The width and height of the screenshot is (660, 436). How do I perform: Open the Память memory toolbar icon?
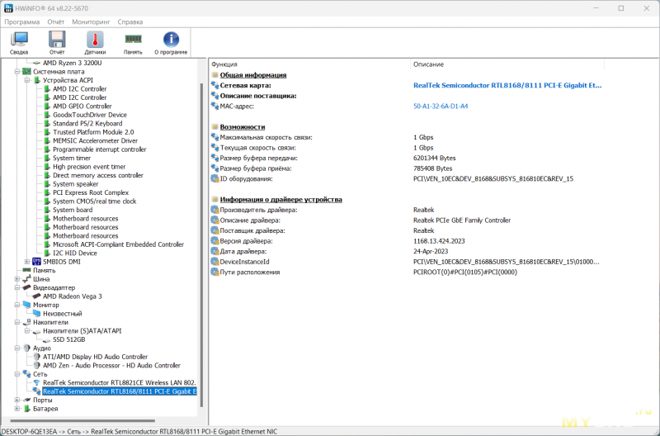[133, 43]
